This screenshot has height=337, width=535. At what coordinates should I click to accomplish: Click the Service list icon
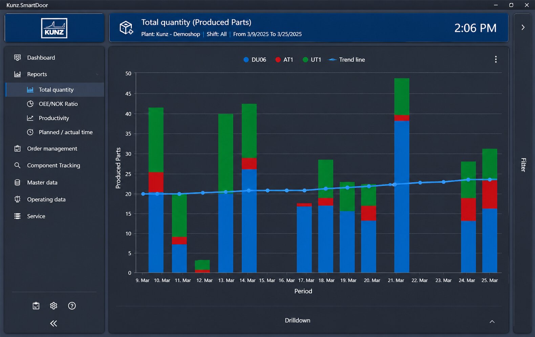[x=18, y=216]
